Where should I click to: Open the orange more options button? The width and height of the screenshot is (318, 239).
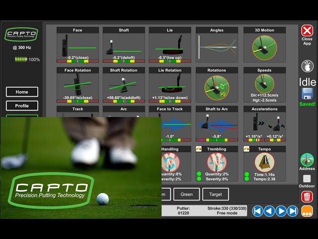(x=307, y=211)
